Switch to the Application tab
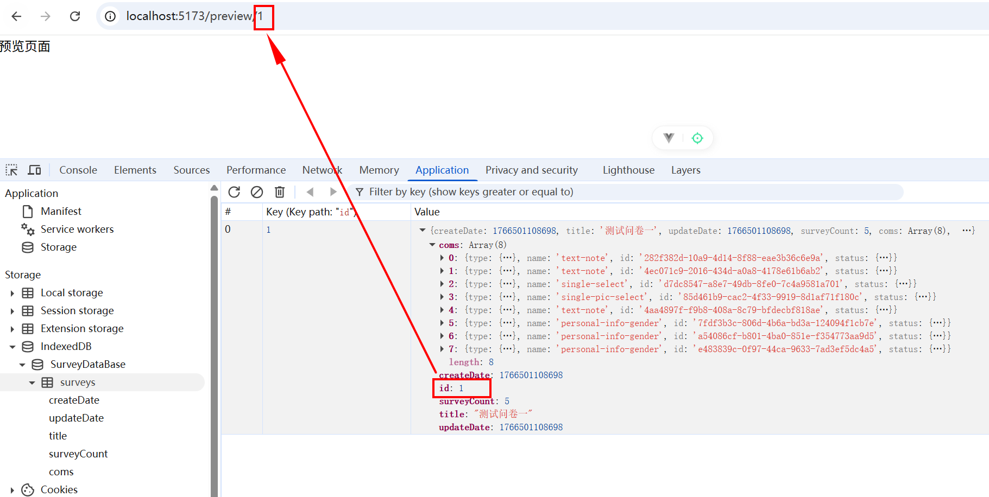The height and width of the screenshot is (497, 989). pyautogui.click(x=442, y=170)
